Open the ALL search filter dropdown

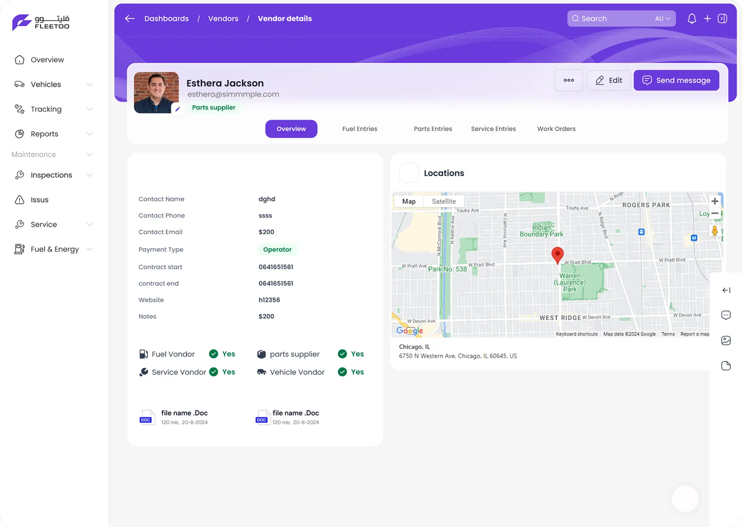662,18
